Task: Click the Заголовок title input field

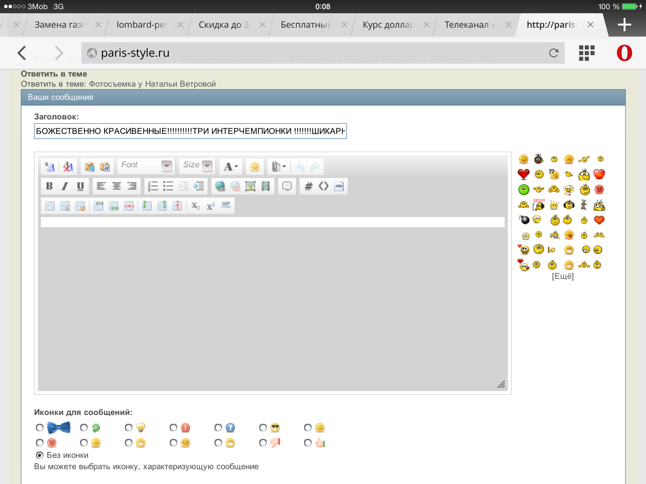Action: [x=190, y=131]
